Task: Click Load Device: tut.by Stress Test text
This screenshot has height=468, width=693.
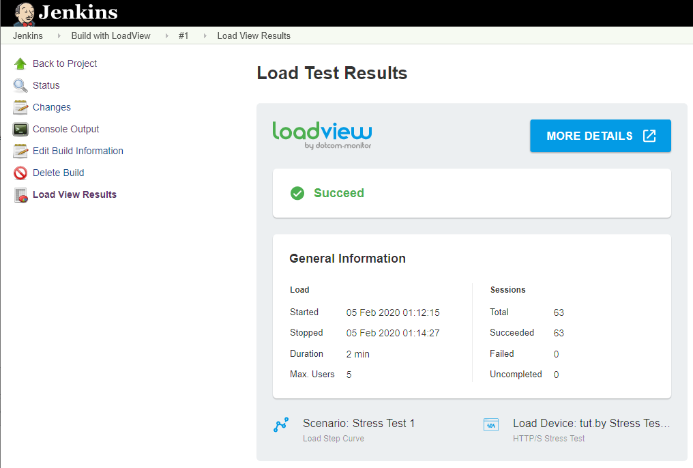Action: (591, 424)
